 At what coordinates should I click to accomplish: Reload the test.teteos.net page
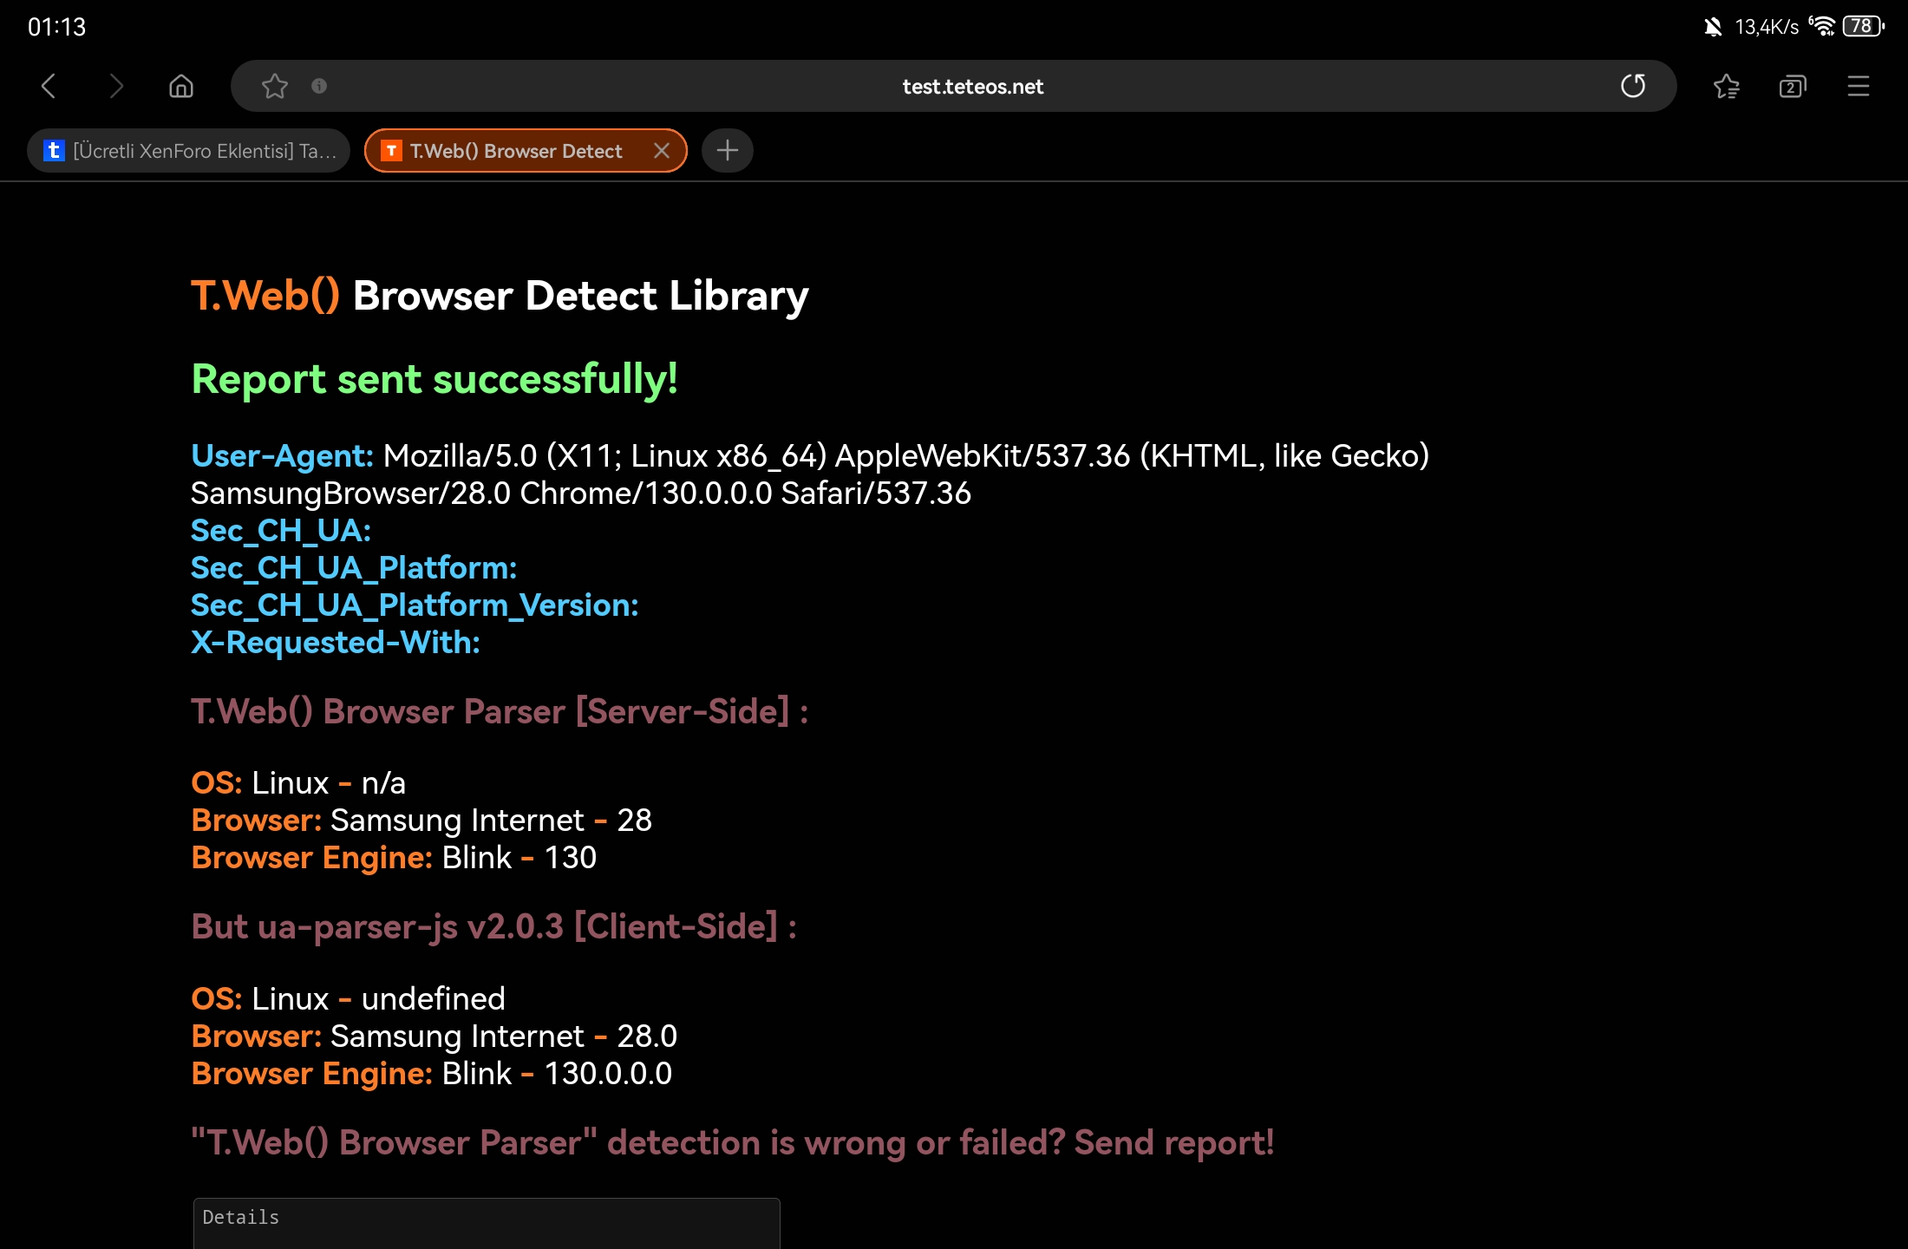[1633, 86]
